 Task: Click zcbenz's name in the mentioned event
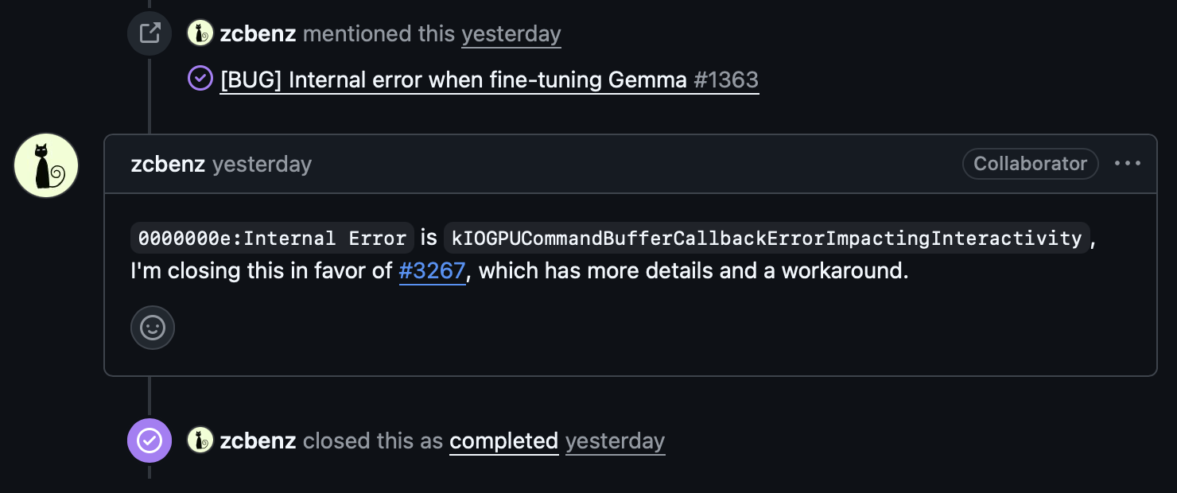coord(258,33)
